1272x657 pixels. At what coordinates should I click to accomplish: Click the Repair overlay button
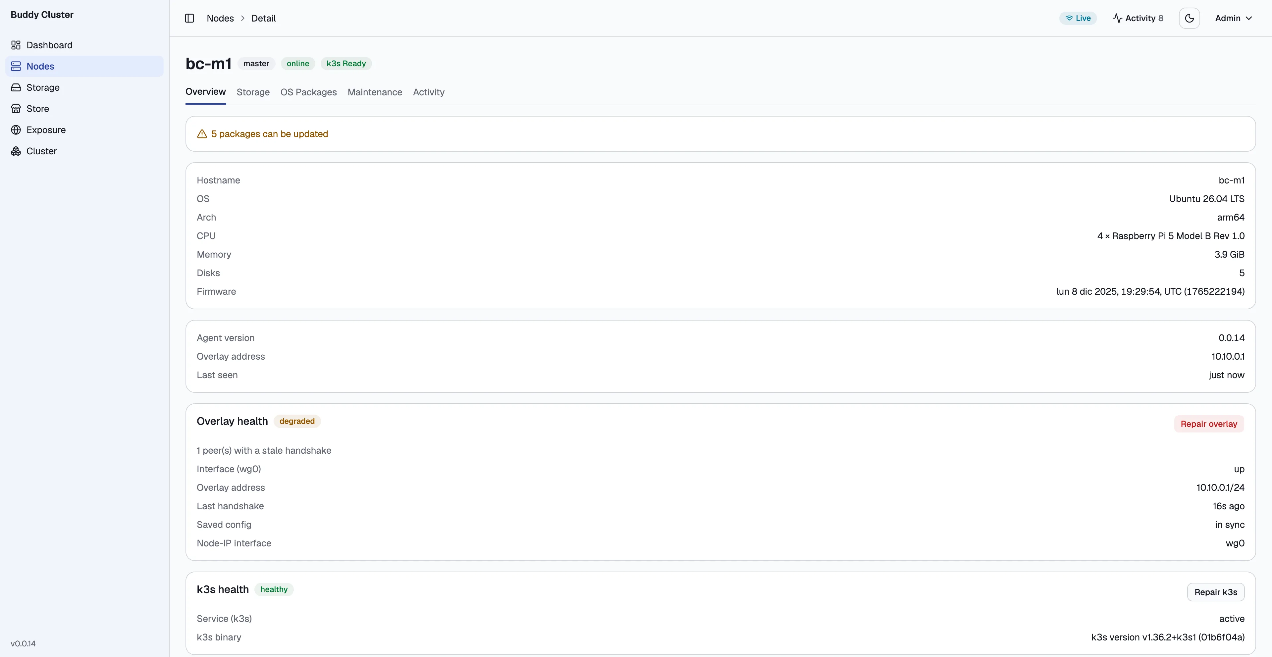(x=1209, y=424)
